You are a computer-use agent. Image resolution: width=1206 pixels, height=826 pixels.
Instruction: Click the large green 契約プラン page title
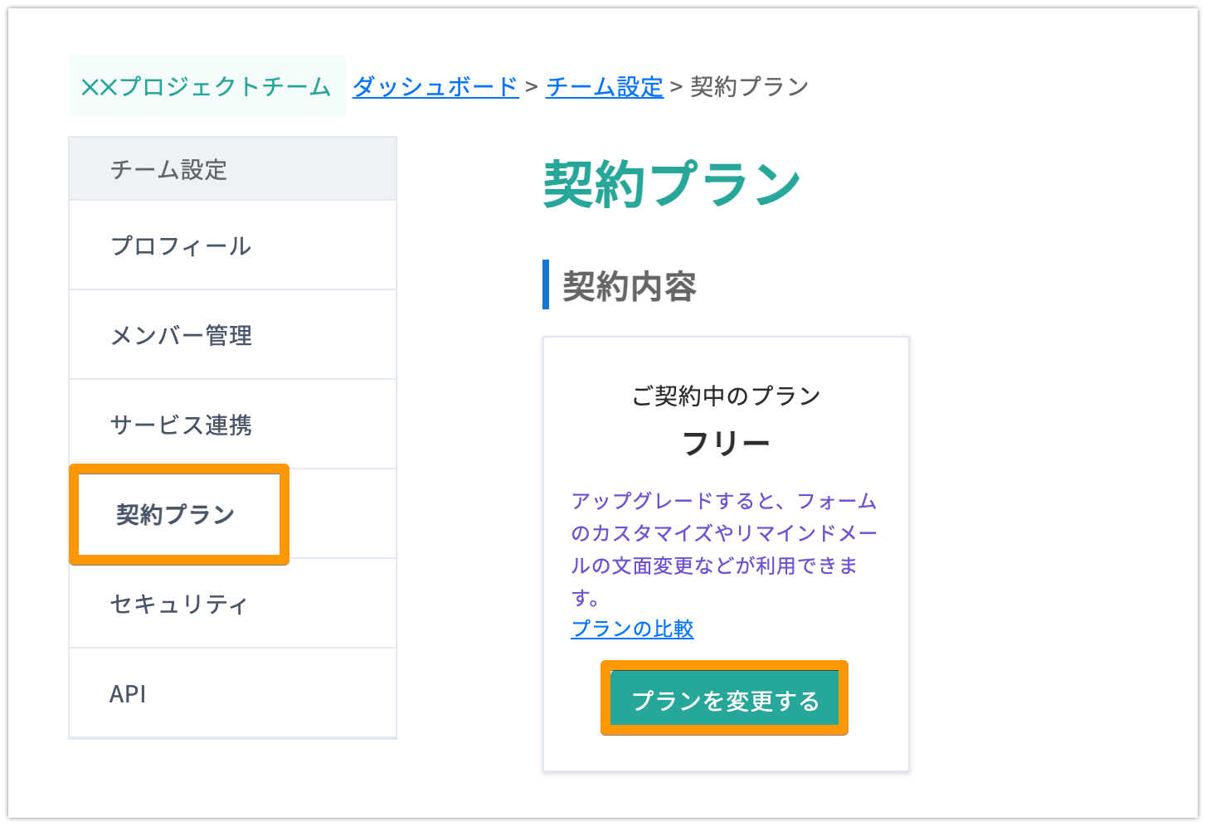point(672,183)
